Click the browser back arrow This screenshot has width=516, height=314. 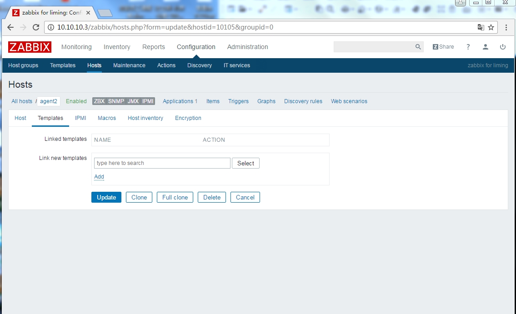[x=10, y=27]
